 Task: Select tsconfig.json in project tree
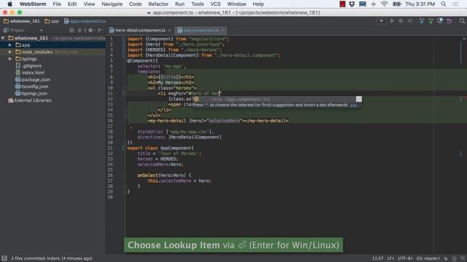coord(32,87)
